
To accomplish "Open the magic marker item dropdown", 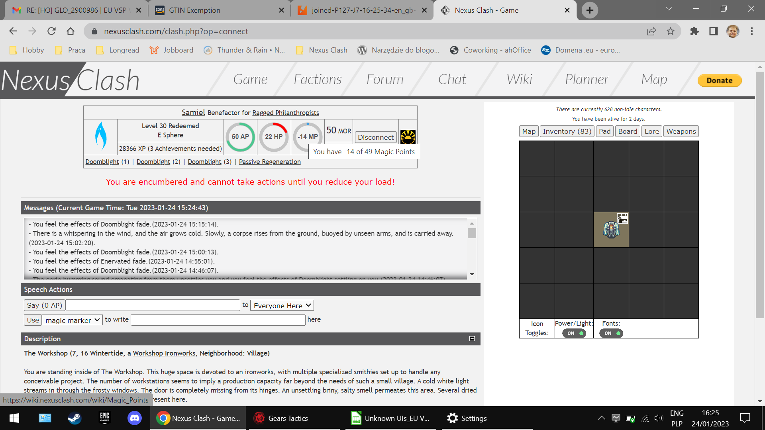I will point(73,320).
